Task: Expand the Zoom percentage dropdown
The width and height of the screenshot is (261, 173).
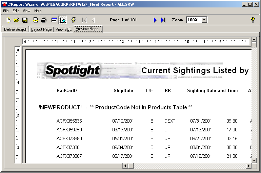Action: 204,20
